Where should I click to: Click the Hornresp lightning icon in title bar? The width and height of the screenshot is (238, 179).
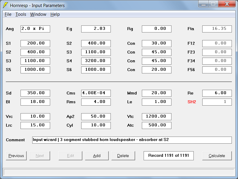5,5
